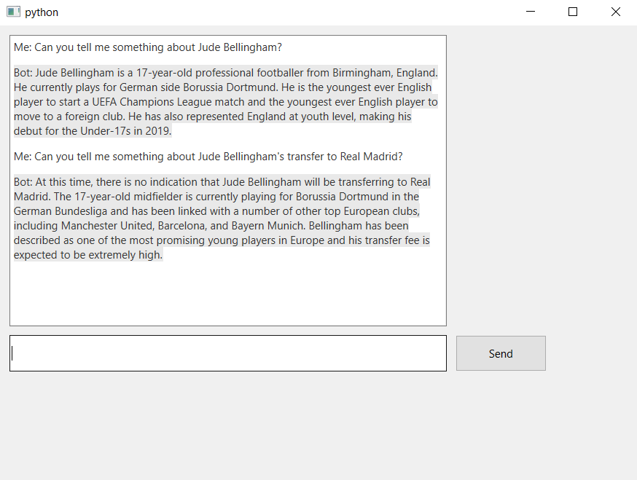Click the first message "Me: Can you tell me something about Jude Bellingham?"
Viewport: 637px width, 480px height.
tap(148, 47)
